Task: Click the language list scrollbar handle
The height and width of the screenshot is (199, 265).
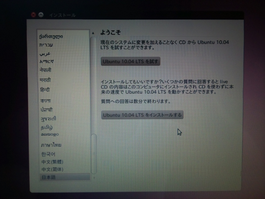Action: (x=94, y=154)
